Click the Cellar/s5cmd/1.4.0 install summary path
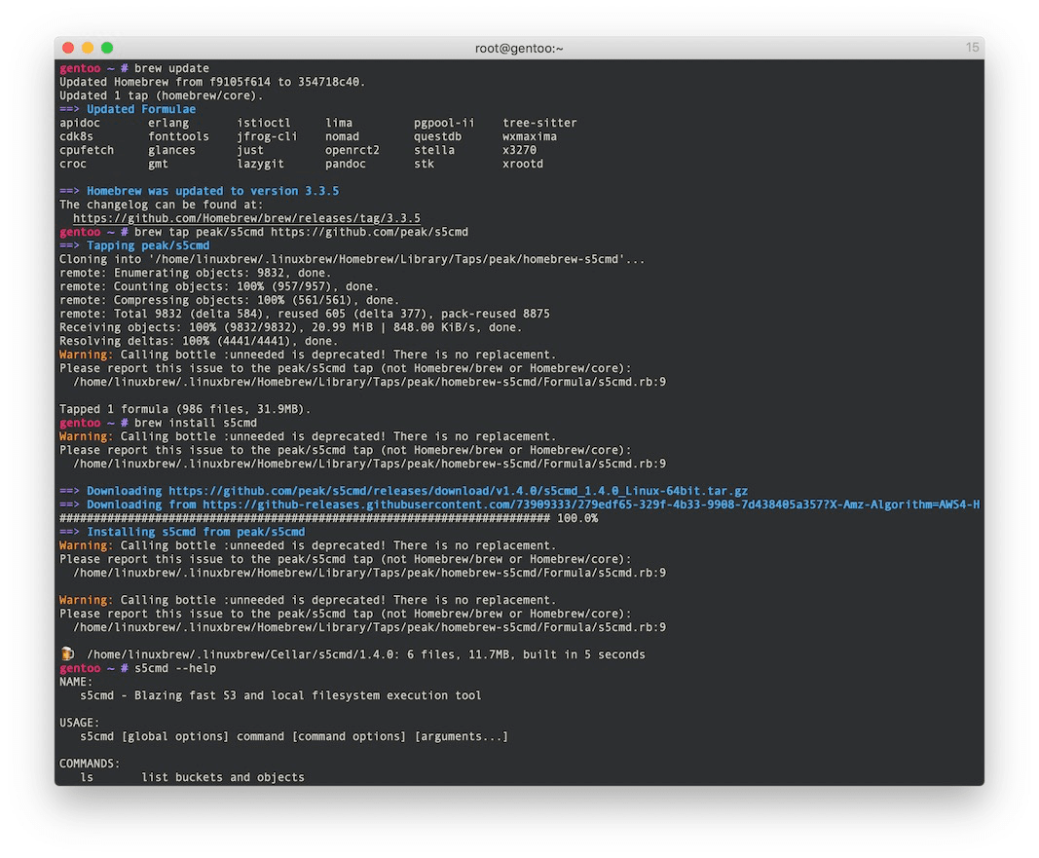 click(x=366, y=653)
